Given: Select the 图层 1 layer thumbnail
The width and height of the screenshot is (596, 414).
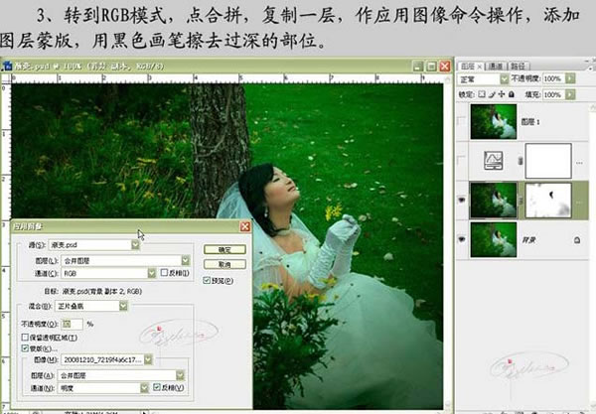Looking at the screenshot, I should [494, 121].
